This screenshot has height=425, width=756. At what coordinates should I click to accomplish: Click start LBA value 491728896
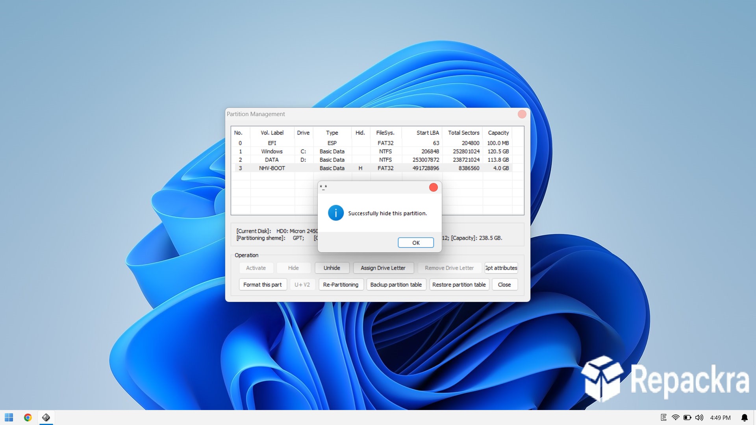pos(426,168)
